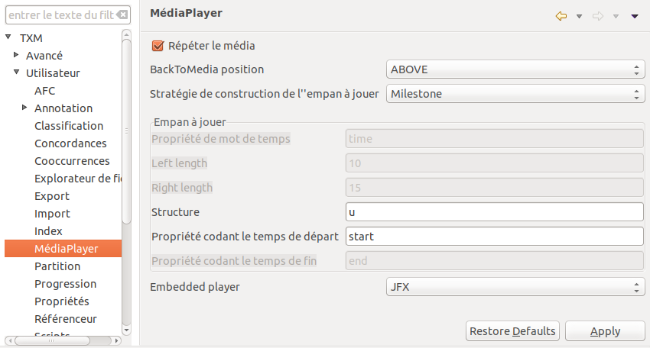Click the back navigation arrow icon
650x348 pixels.
561,16
